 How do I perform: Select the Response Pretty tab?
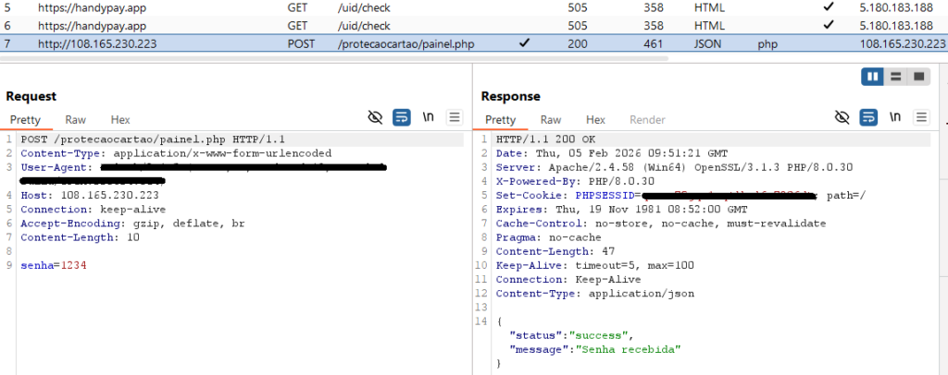[x=501, y=120]
